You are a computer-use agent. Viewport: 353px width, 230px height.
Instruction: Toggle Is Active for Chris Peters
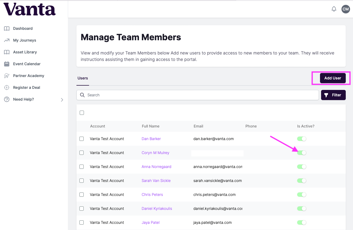(x=302, y=195)
